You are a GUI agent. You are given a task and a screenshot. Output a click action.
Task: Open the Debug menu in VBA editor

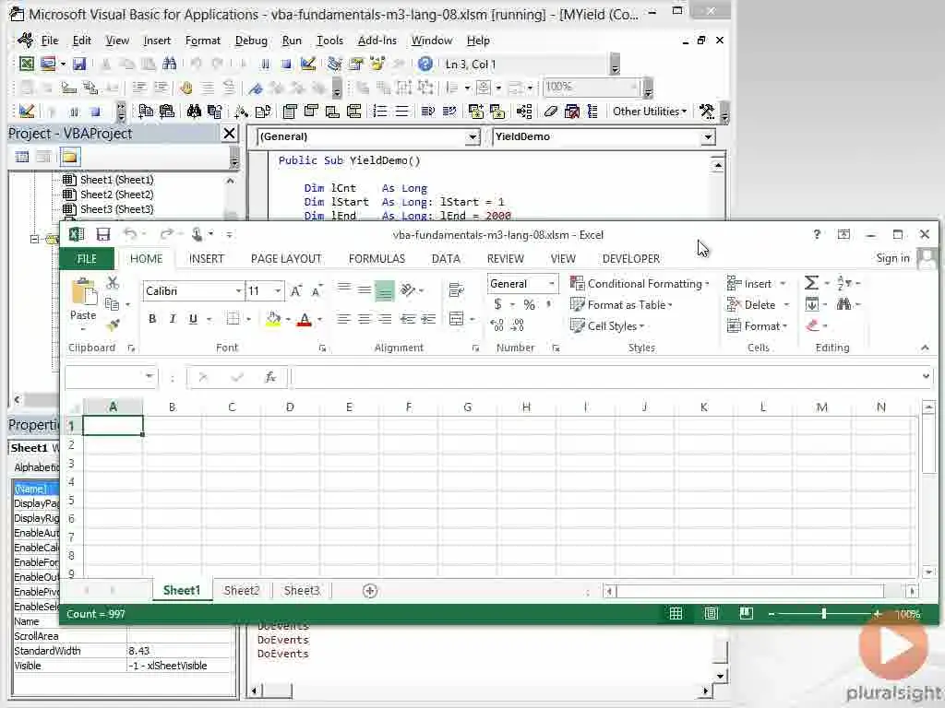pyautogui.click(x=251, y=41)
